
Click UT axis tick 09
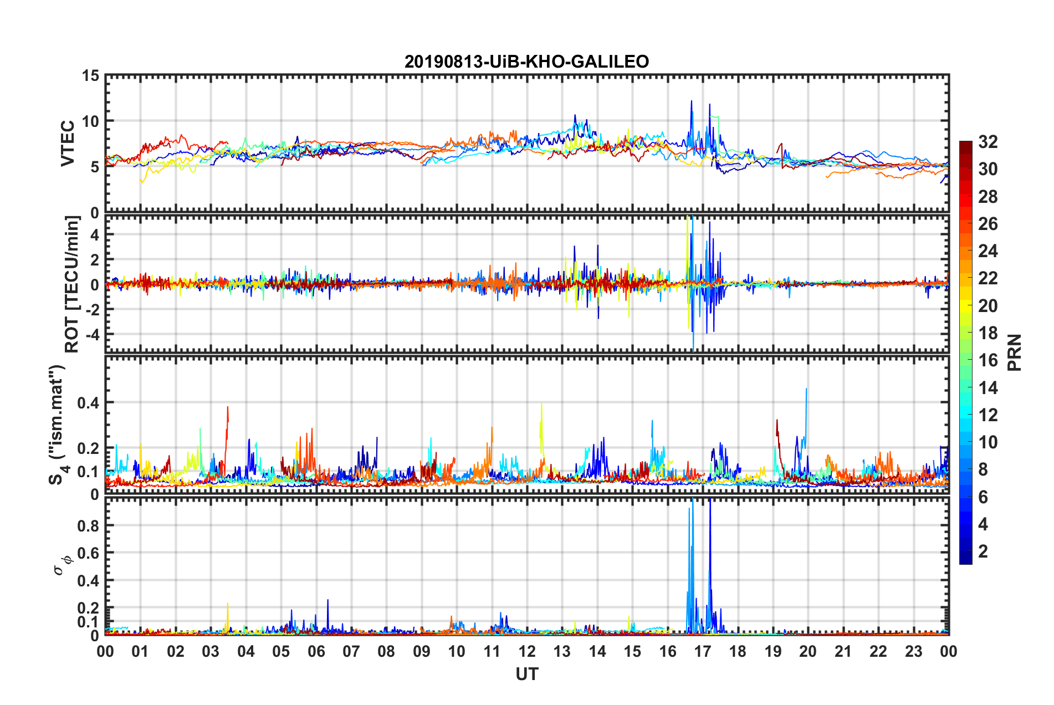coord(422,651)
